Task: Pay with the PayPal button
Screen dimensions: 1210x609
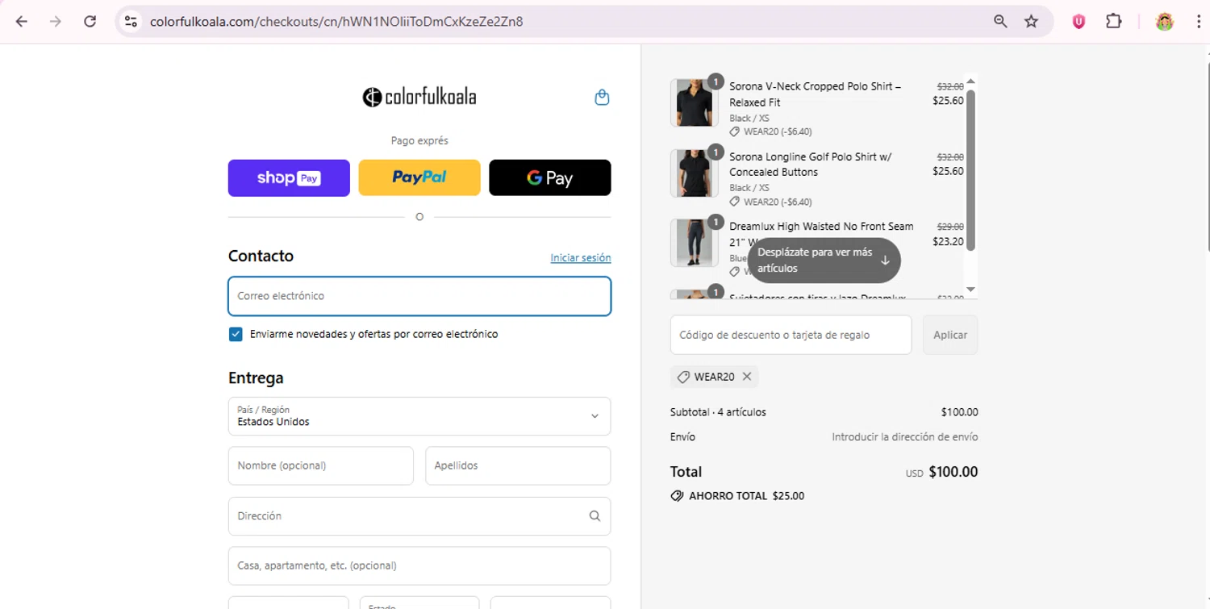Action: pyautogui.click(x=419, y=177)
